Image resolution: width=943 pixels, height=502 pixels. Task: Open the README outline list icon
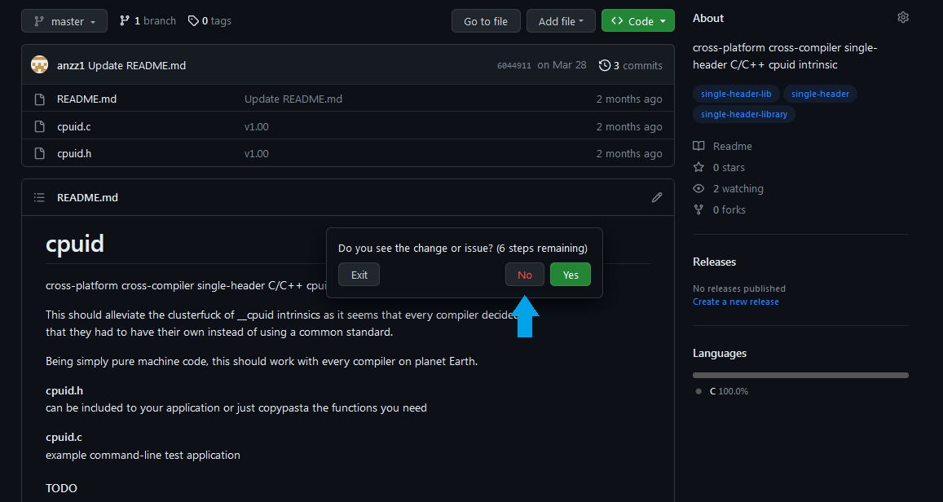pyautogui.click(x=39, y=197)
